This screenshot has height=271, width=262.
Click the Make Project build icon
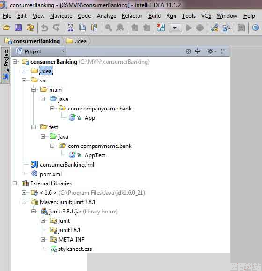point(161,28)
